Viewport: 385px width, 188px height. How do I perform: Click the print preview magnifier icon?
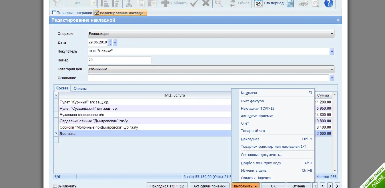point(315,3)
